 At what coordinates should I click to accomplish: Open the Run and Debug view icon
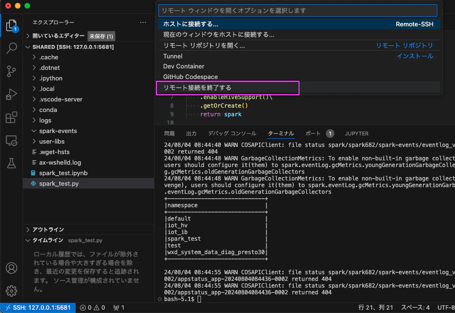11,94
